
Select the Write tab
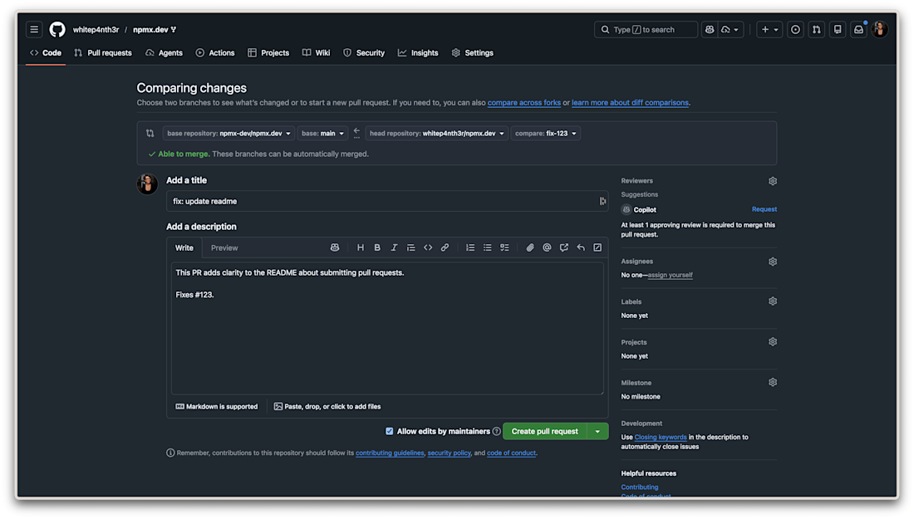(x=184, y=247)
